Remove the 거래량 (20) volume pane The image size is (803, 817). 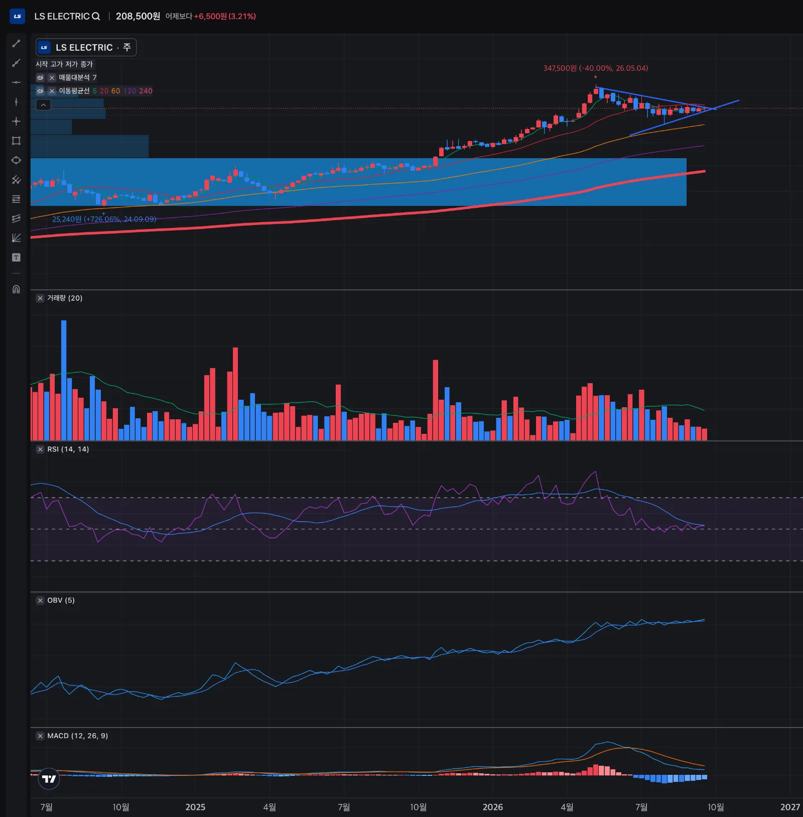point(40,298)
